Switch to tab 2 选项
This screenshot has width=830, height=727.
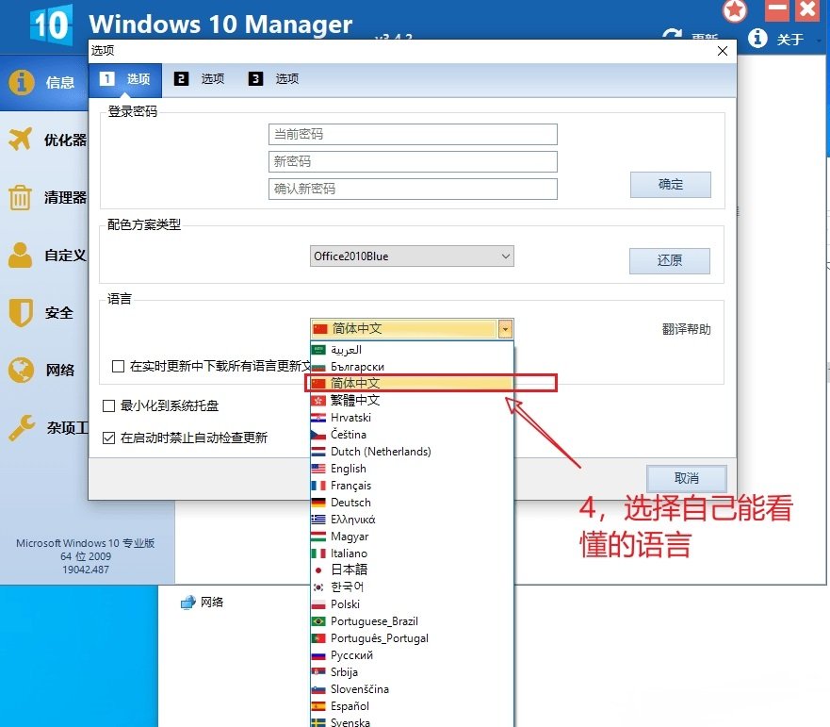[200, 79]
